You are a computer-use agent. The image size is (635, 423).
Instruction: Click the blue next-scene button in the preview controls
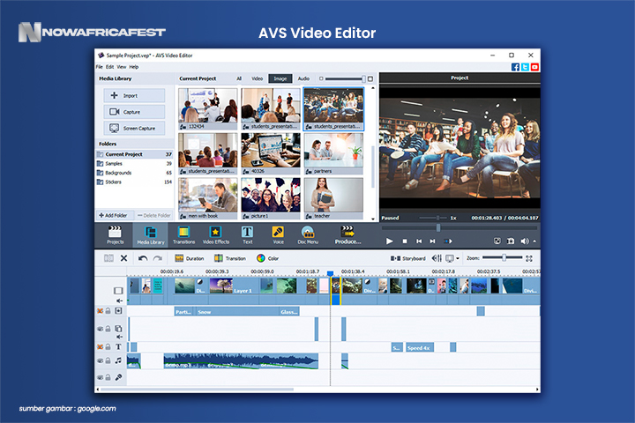click(447, 241)
